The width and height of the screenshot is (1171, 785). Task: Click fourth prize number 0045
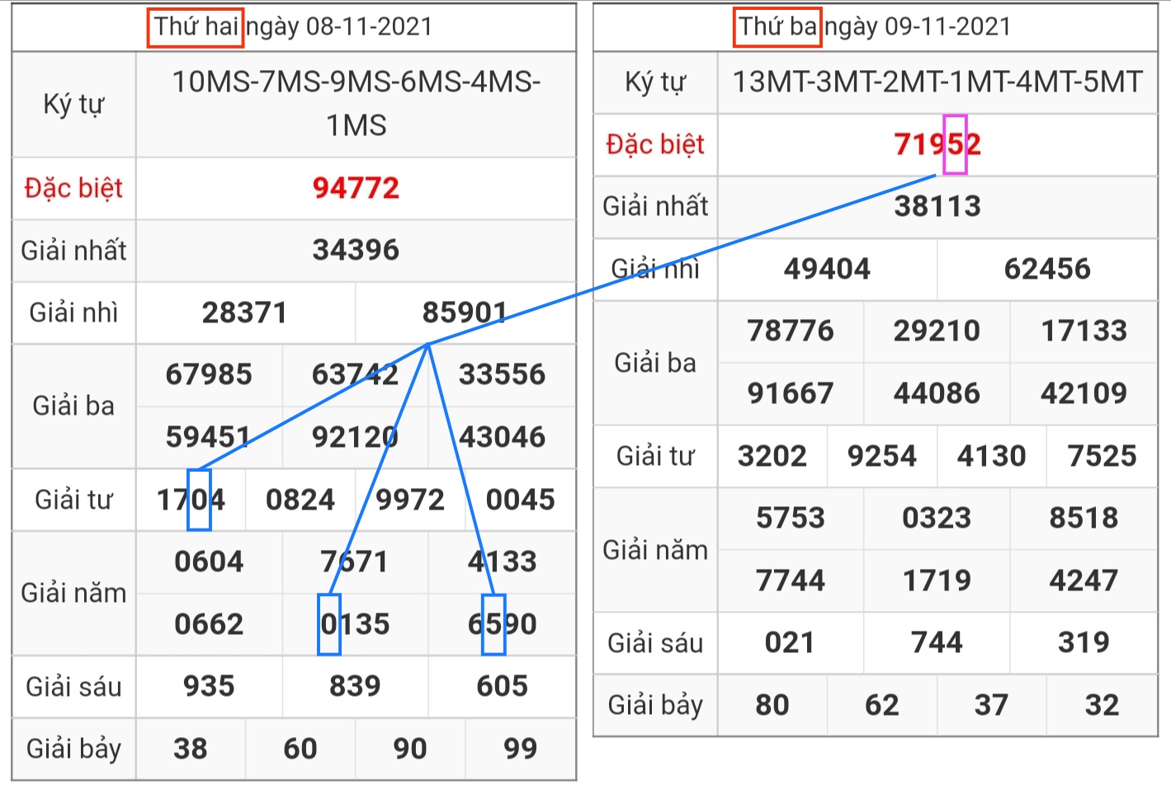click(521, 500)
